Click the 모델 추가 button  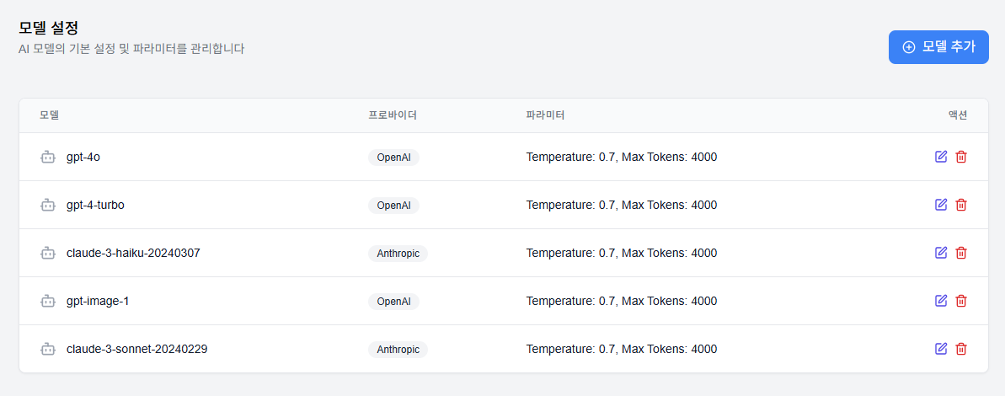pos(938,47)
